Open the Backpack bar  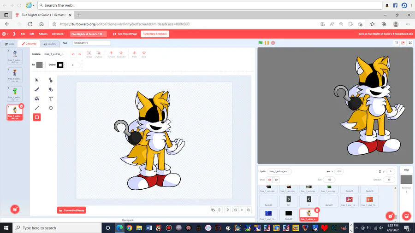128,220
